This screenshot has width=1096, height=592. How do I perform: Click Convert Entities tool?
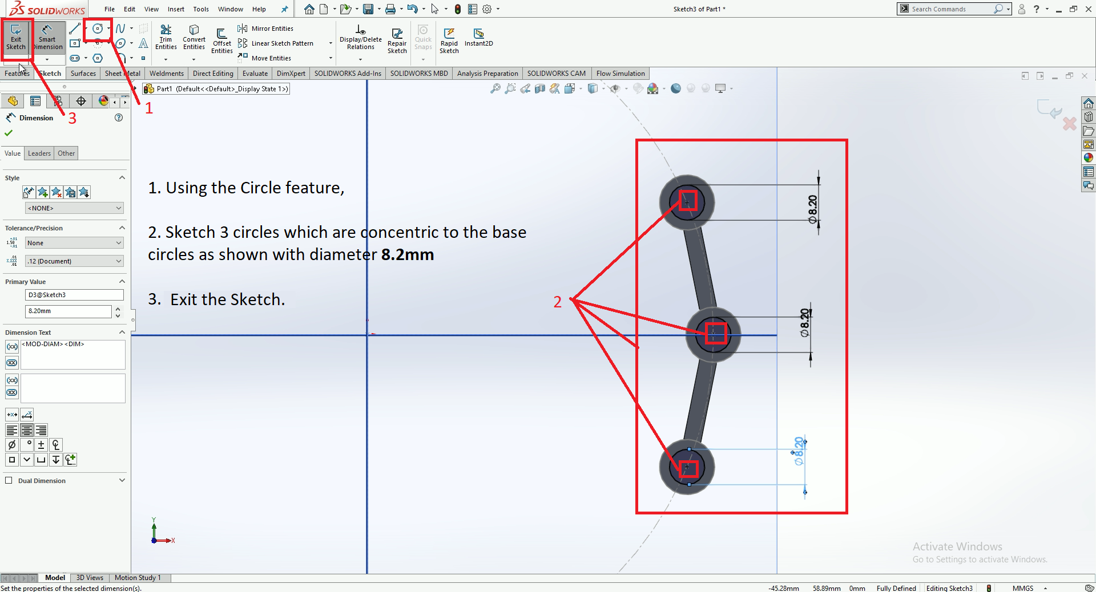click(194, 38)
